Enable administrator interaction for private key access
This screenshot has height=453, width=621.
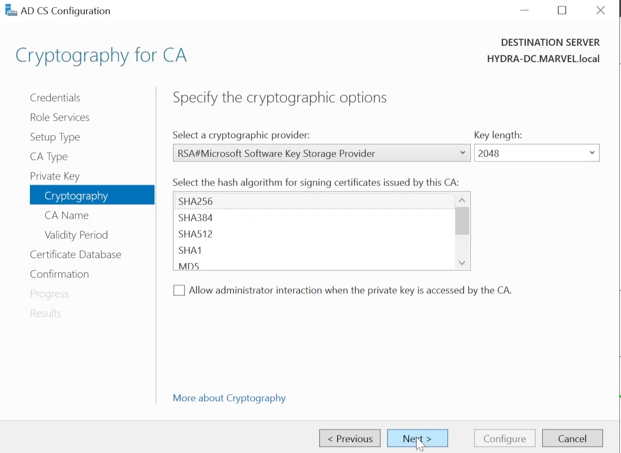(x=179, y=290)
